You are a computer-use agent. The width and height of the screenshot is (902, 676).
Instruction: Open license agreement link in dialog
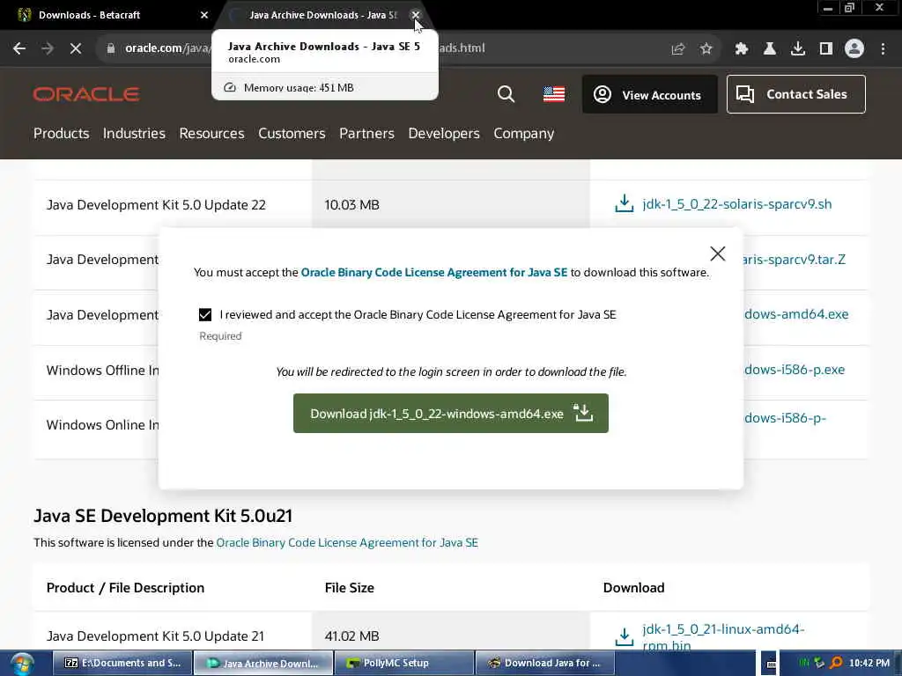(433, 273)
